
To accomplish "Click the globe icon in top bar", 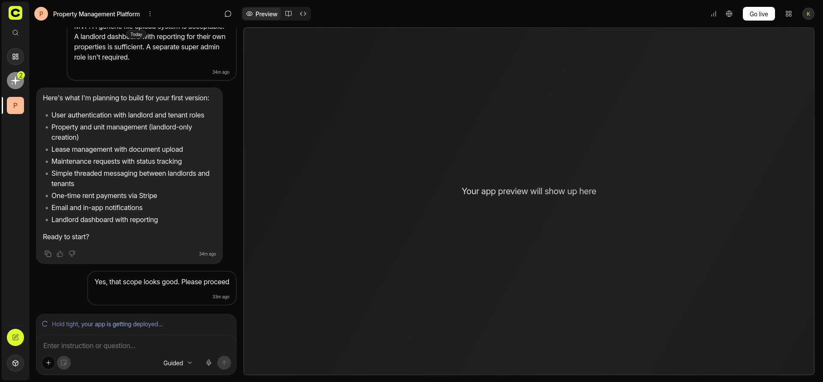I will (x=729, y=14).
